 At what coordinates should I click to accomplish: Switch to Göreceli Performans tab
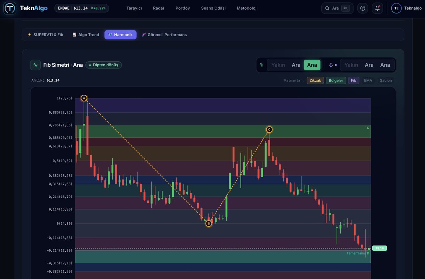[x=164, y=35]
